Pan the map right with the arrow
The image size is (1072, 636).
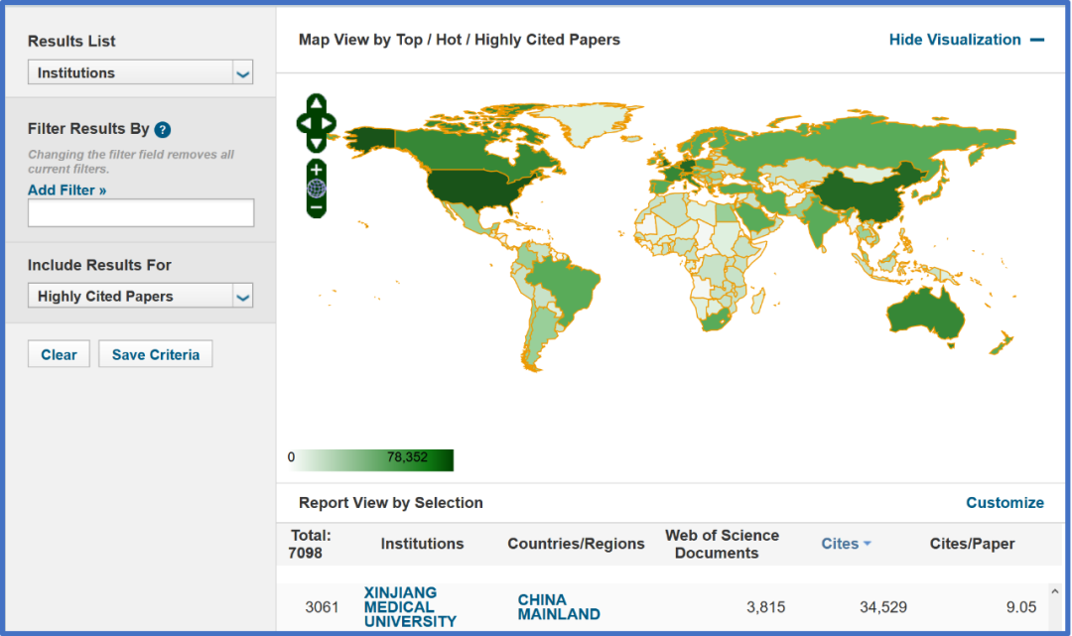click(x=329, y=124)
